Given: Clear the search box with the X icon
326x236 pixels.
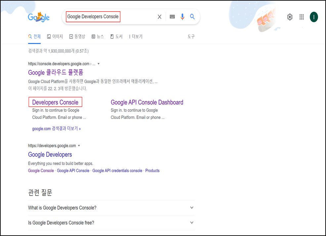Looking at the screenshot, I should click(x=159, y=17).
